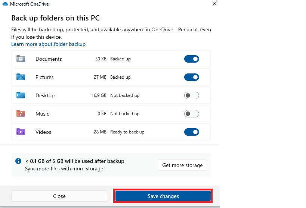Image resolution: width=306 pixels, height=208 pixels.
Task: Click Back up folders on this PC heading
Action: point(55,18)
